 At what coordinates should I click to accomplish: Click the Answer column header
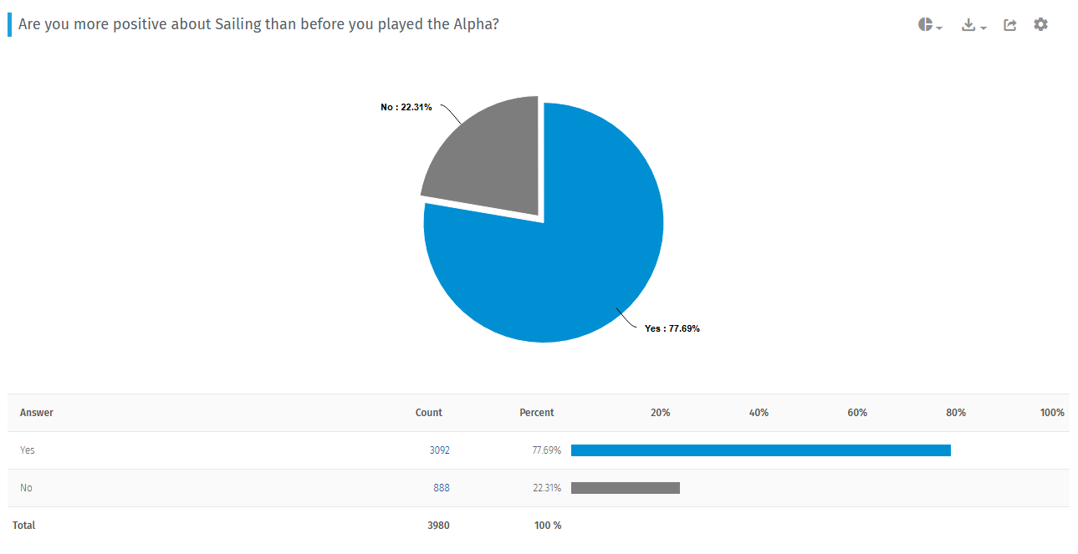pyautogui.click(x=37, y=413)
